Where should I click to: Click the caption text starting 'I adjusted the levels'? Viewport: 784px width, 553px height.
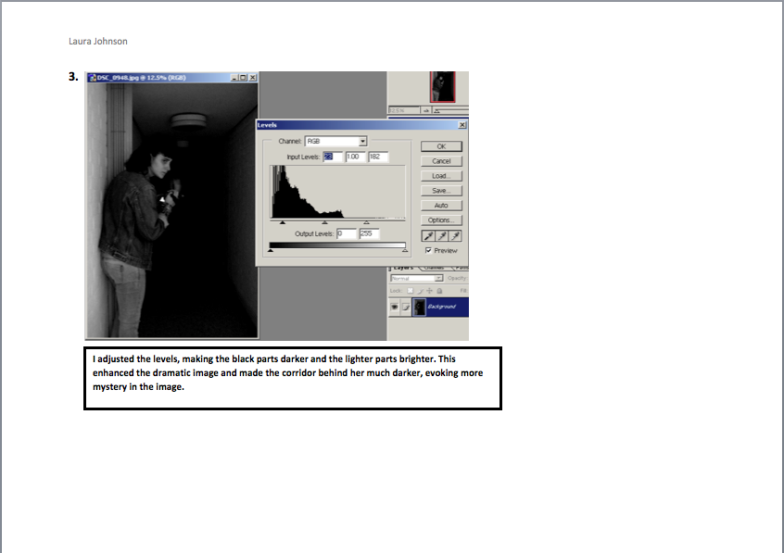click(x=287, y=372)
